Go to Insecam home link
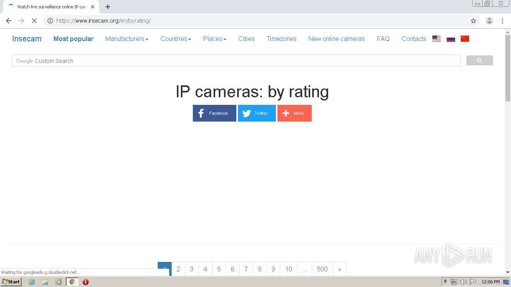The width and height of the screenshot is (511, 287). pyautogui.click(x=27, y=39)
